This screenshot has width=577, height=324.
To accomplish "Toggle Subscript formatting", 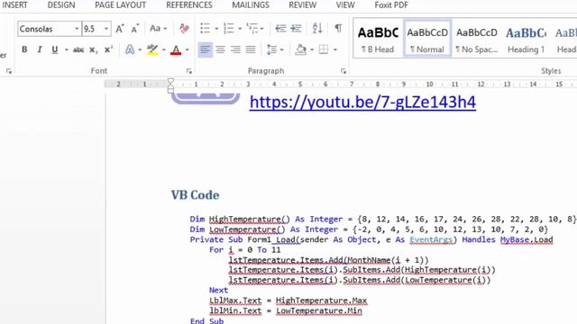I will pos(94,49).
